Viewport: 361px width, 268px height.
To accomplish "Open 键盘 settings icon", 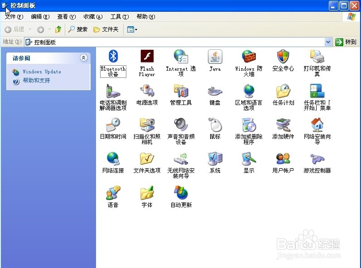I will point(215,91).
